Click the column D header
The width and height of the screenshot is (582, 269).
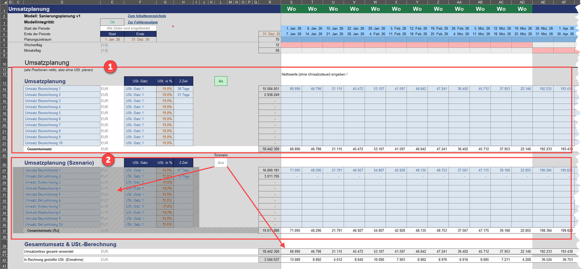(61, 2)
